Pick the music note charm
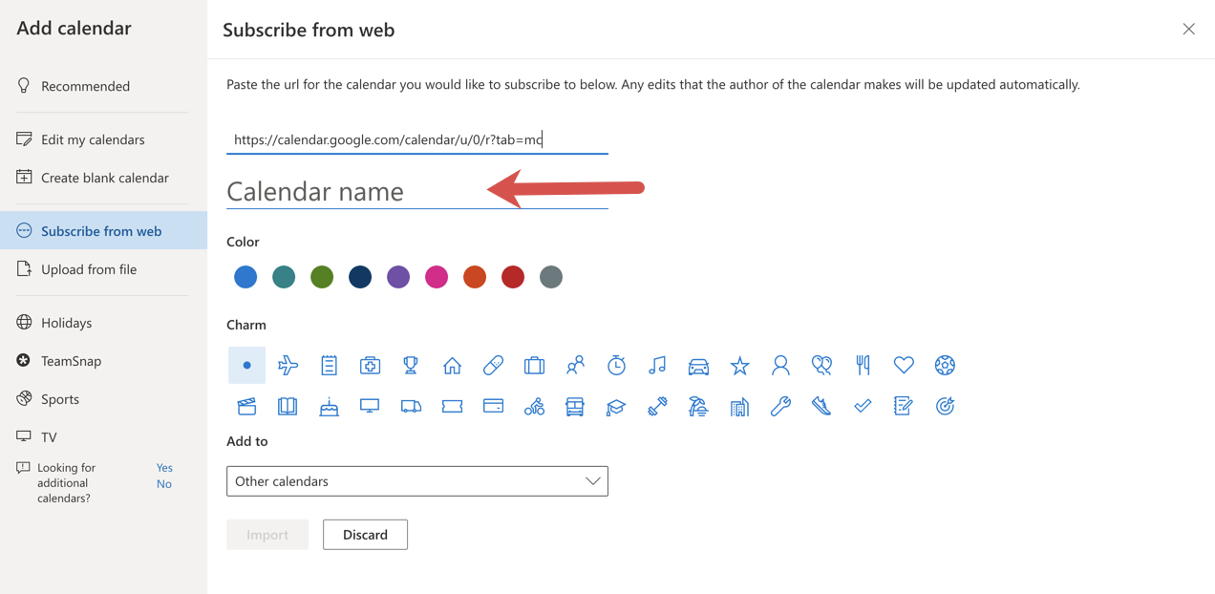This screenshot has width=1215, height=594. point(657,365)
